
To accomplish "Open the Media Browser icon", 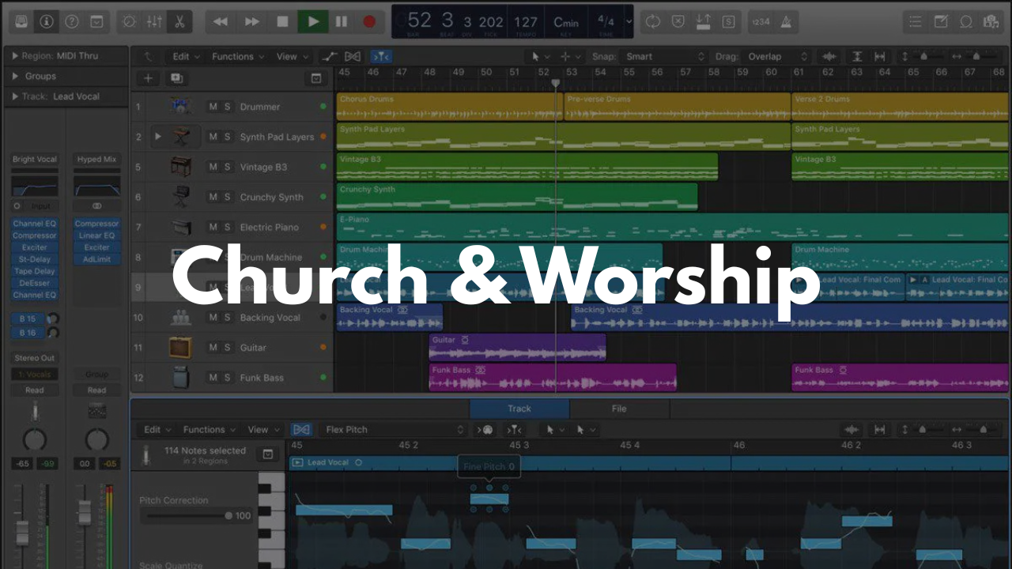I will (990, 21).
